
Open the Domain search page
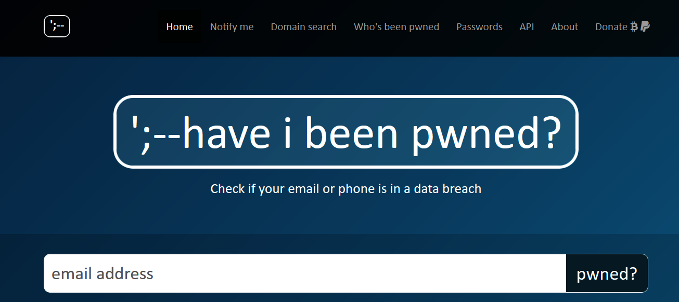point(303,26)
